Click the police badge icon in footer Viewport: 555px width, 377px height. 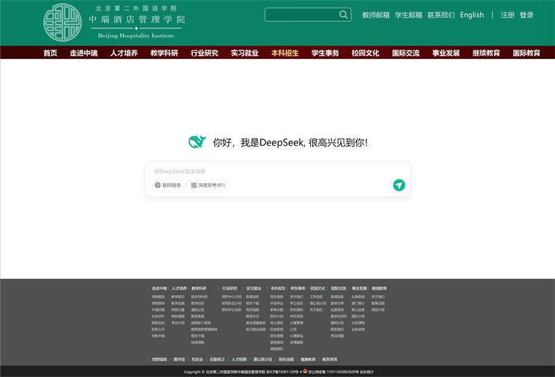coord(305,371)
